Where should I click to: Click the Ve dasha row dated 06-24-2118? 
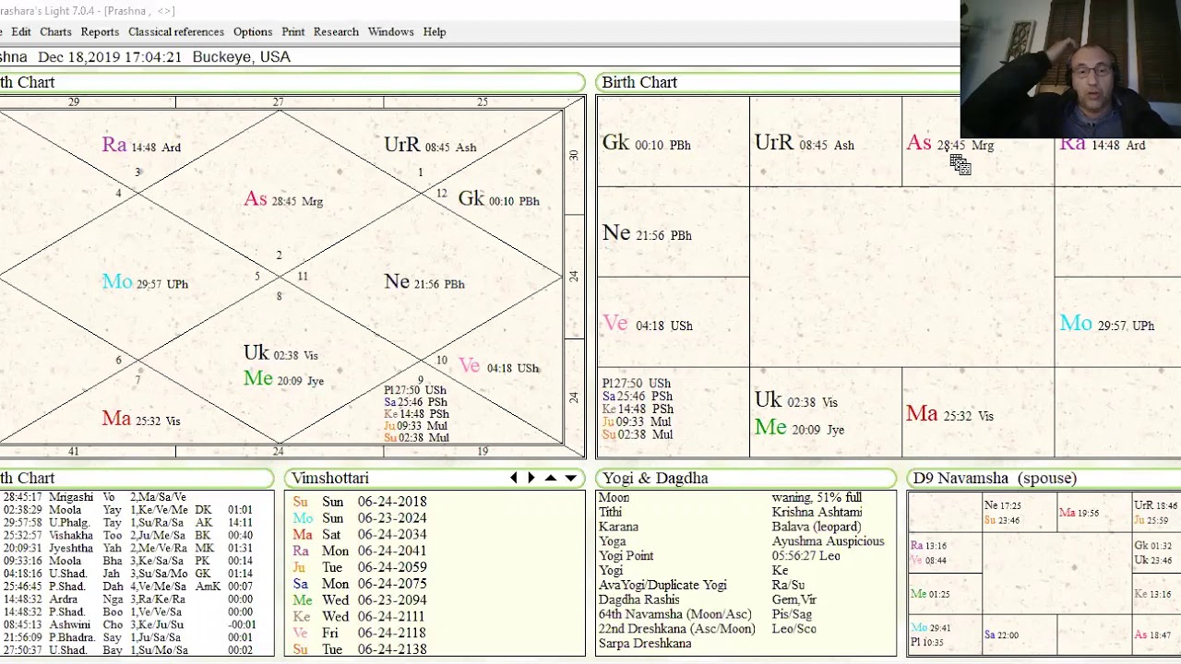(x=360, y=634)
